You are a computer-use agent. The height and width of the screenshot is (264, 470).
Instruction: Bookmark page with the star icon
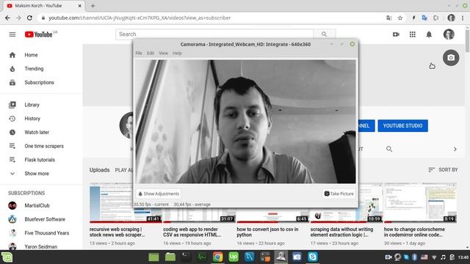click(400, 18)
